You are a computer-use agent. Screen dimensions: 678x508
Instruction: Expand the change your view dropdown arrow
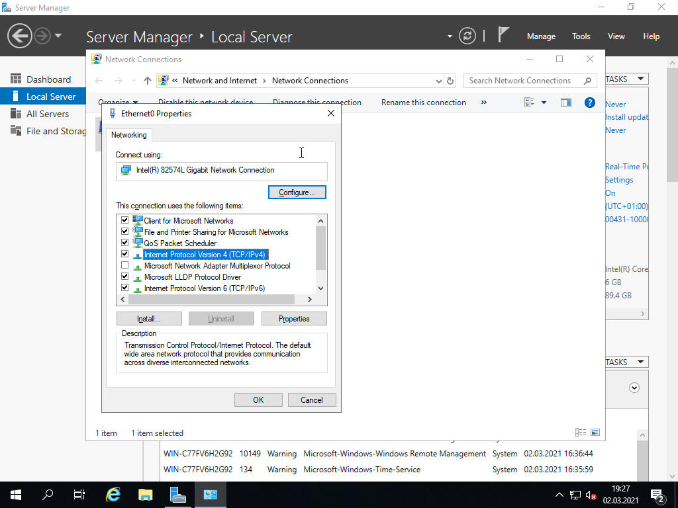544,103
